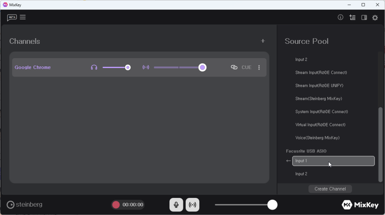Click the channel list layout icon
The image size is (385, 215).
pos(352,18)
